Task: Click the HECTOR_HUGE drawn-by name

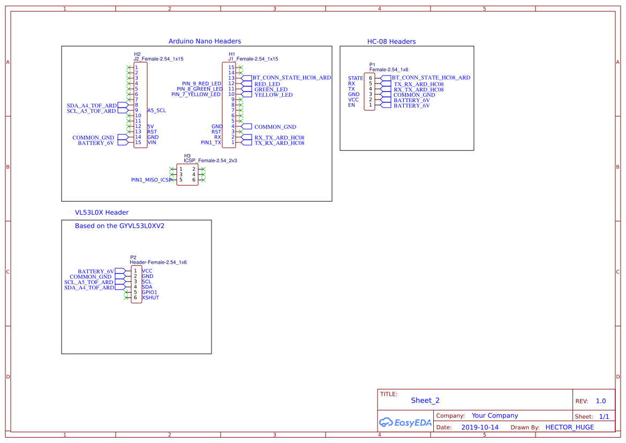Action: pos(570,427)
